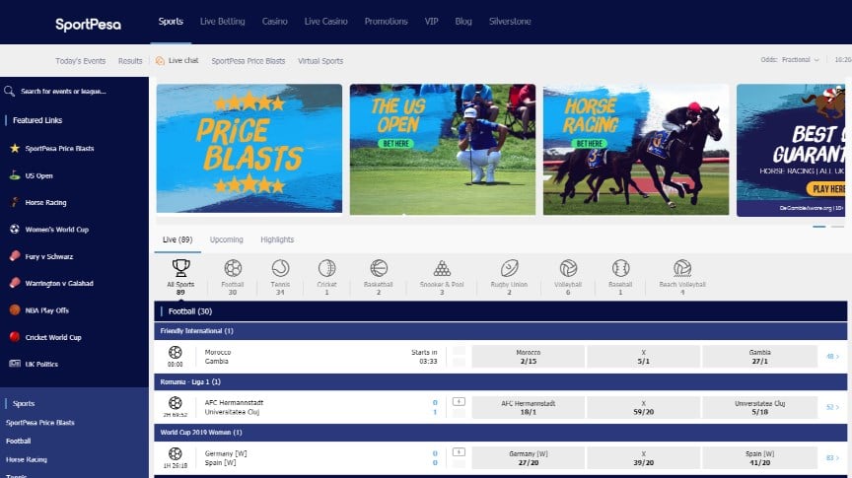
Task: Open the SportPesa Price Blasts subnav link
Action: 248,61
